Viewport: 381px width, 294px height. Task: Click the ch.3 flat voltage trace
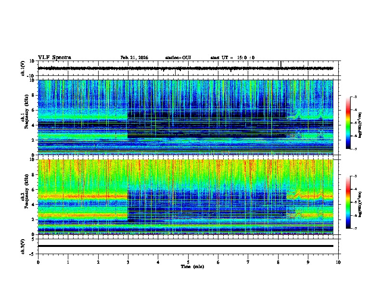[x=185, y=246]
